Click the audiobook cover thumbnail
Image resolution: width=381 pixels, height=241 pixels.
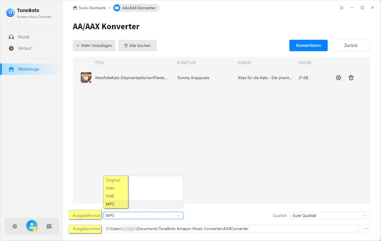[x=86, y=78]
